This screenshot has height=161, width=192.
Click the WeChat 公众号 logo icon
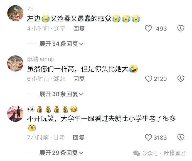[x=137, y=153]
